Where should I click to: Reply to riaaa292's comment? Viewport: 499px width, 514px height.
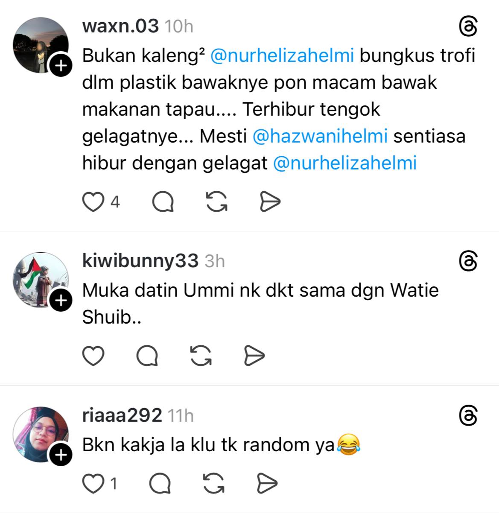[160, 484]
